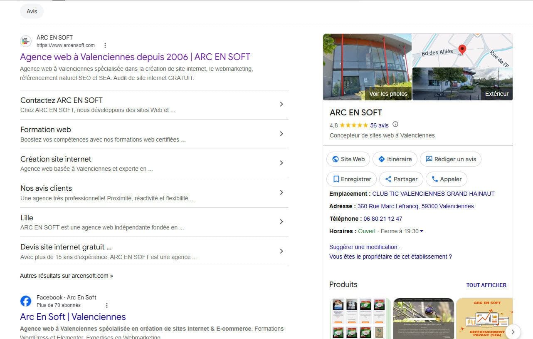This screenshot has width=533, height=339.
Task: Click Autres résultats sur arcensoft.com
Action: coord(67,276)
